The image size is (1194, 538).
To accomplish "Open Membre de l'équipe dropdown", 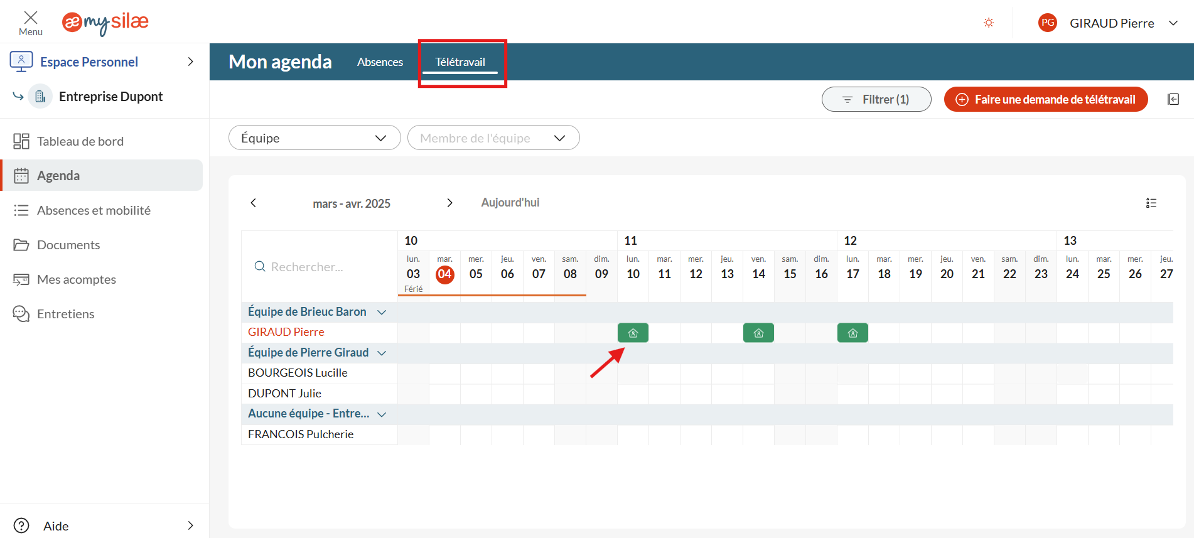I will pyautogui.click(x=493, y=137).
